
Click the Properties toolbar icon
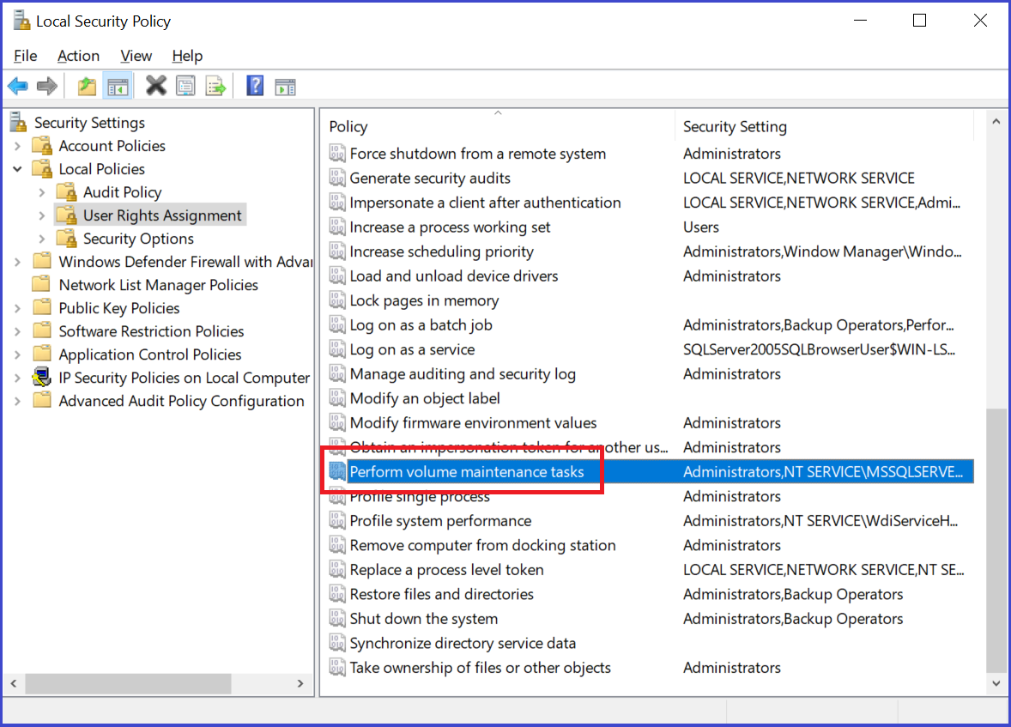point(185,85)
